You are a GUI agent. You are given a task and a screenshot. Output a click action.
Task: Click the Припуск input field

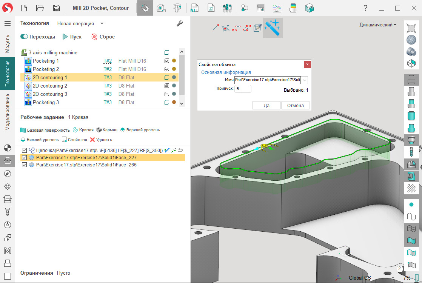[x=243, y=89]
